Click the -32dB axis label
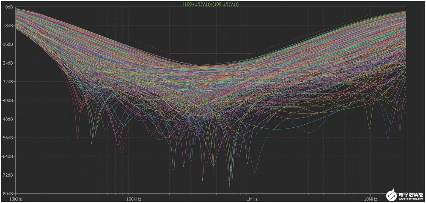The image size is (426, 203). (x=8, y=82)
